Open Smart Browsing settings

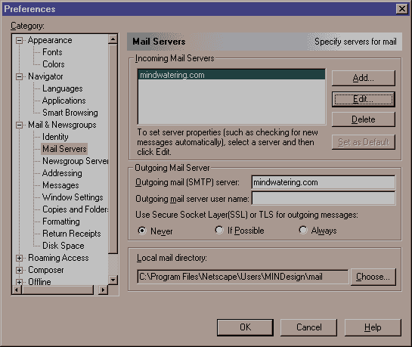[x=70, y=113]
